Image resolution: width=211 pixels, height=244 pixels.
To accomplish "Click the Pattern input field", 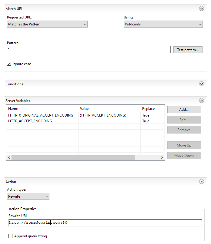I will tap(89, 49).
